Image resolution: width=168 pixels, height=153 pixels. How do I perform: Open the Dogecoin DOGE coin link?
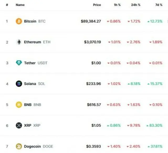pos(39,146)
